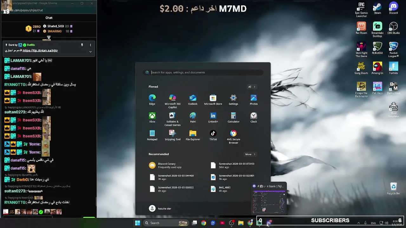Open IMG_4883 recommended file

[233, 189]
